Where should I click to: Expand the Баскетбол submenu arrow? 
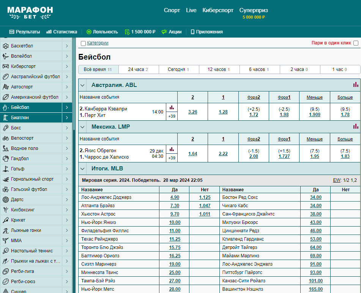pyautogui.click(x=67, y=46)
